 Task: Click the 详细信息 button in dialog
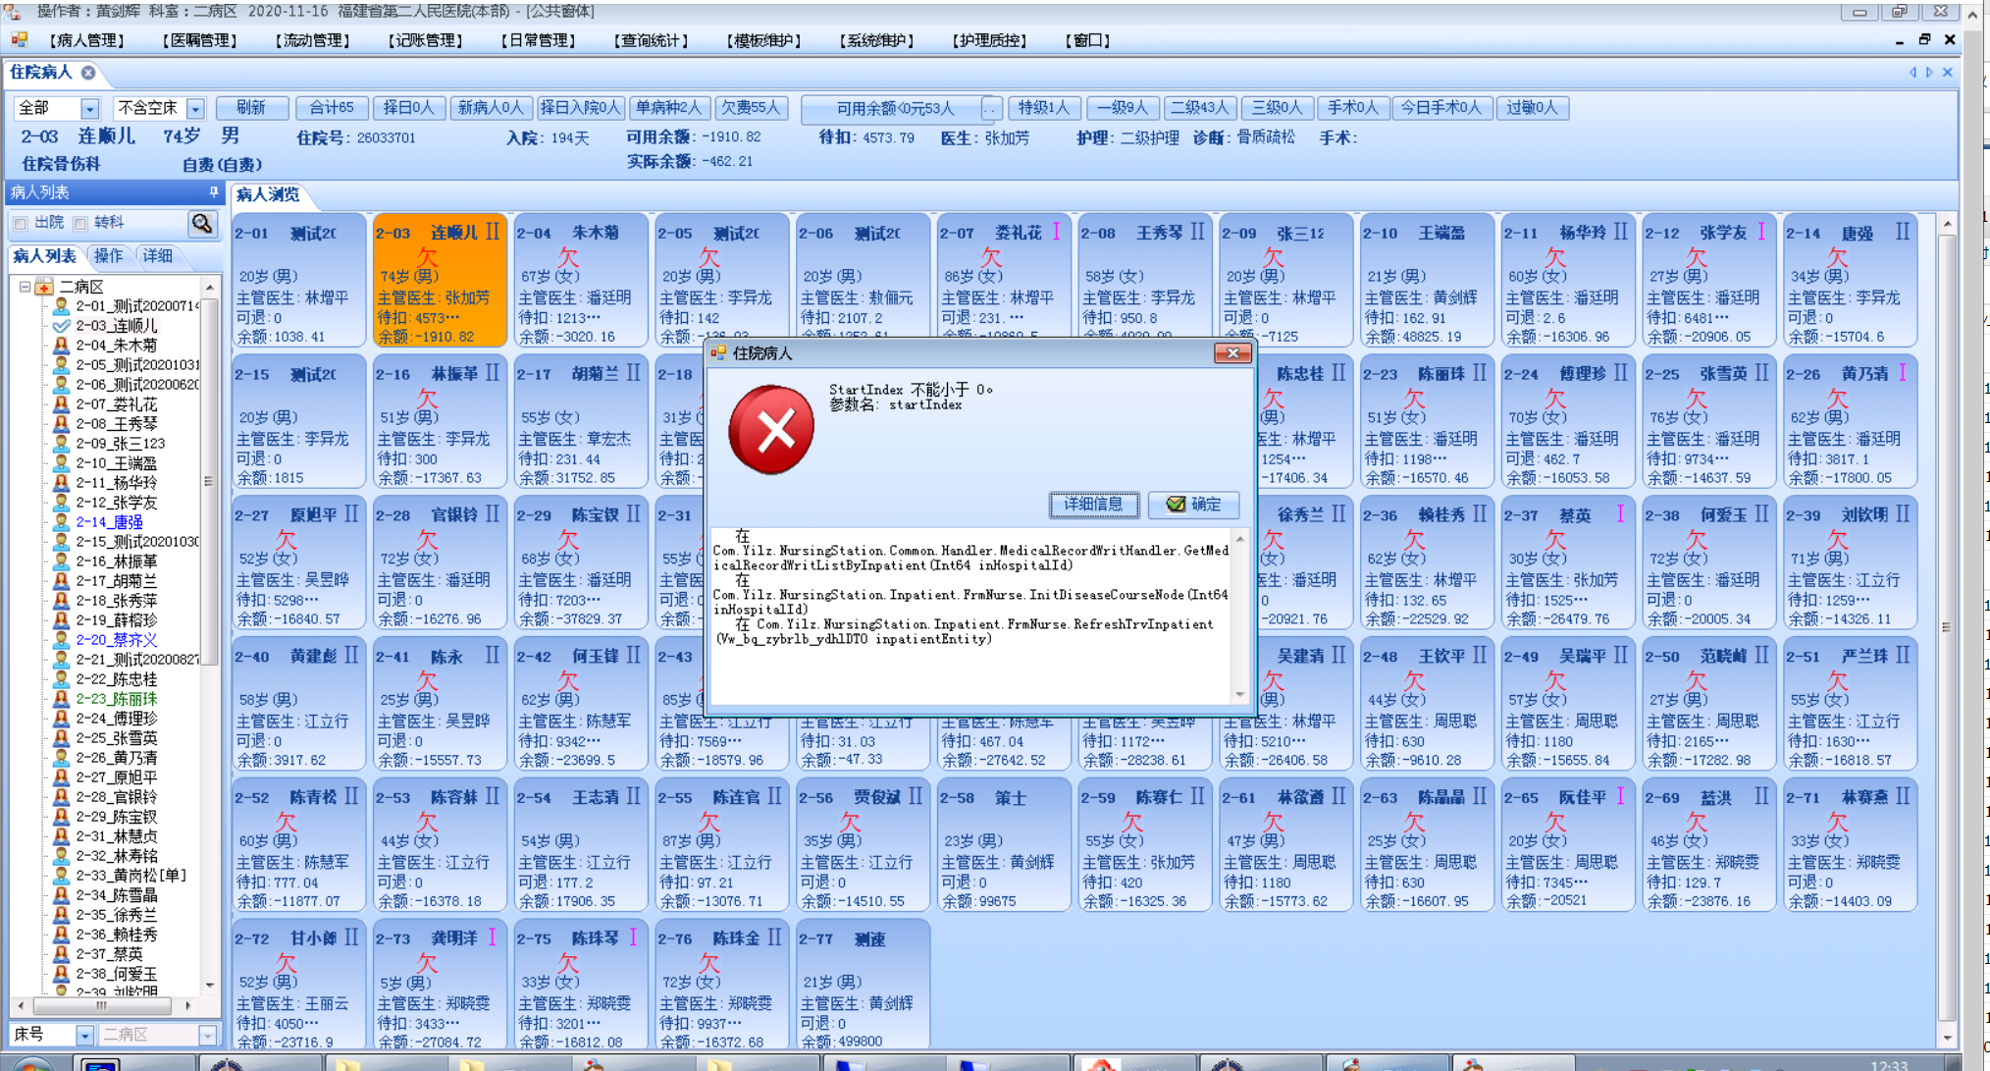tap(1093, 505)
